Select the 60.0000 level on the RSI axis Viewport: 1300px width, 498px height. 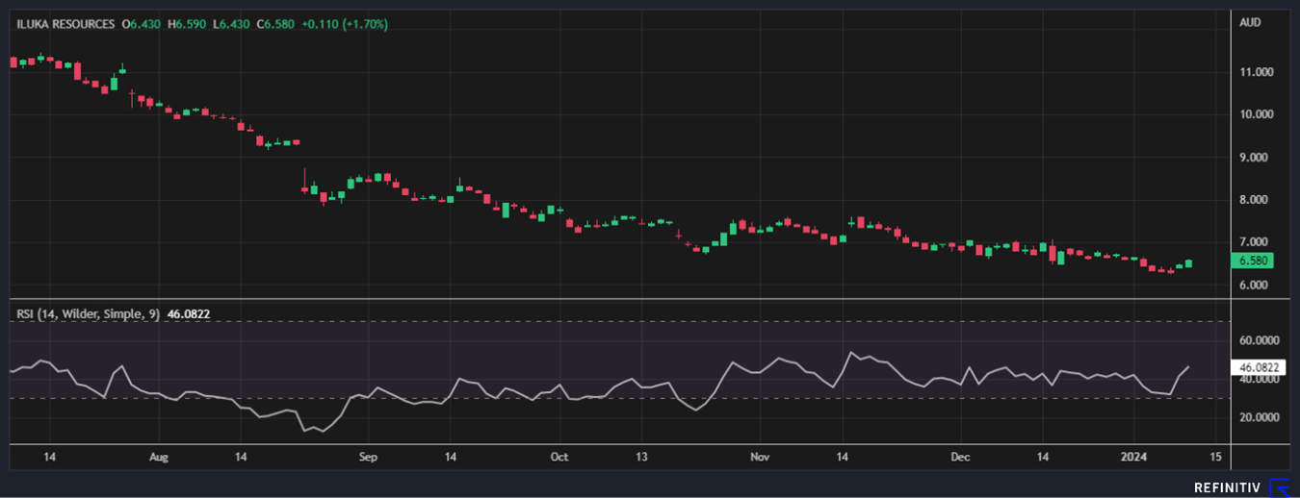1258,340
